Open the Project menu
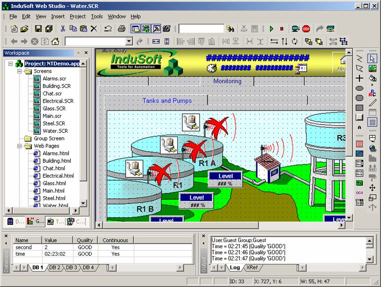This screenshot has width=381, height=287. click(78, 16)
